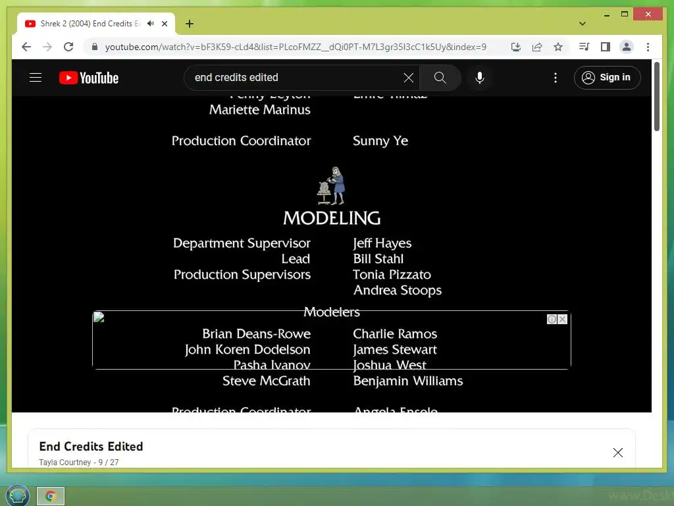Open the YouTube hamburger guide menu
This screenshot has height=506, width=674.
[36, 78]
